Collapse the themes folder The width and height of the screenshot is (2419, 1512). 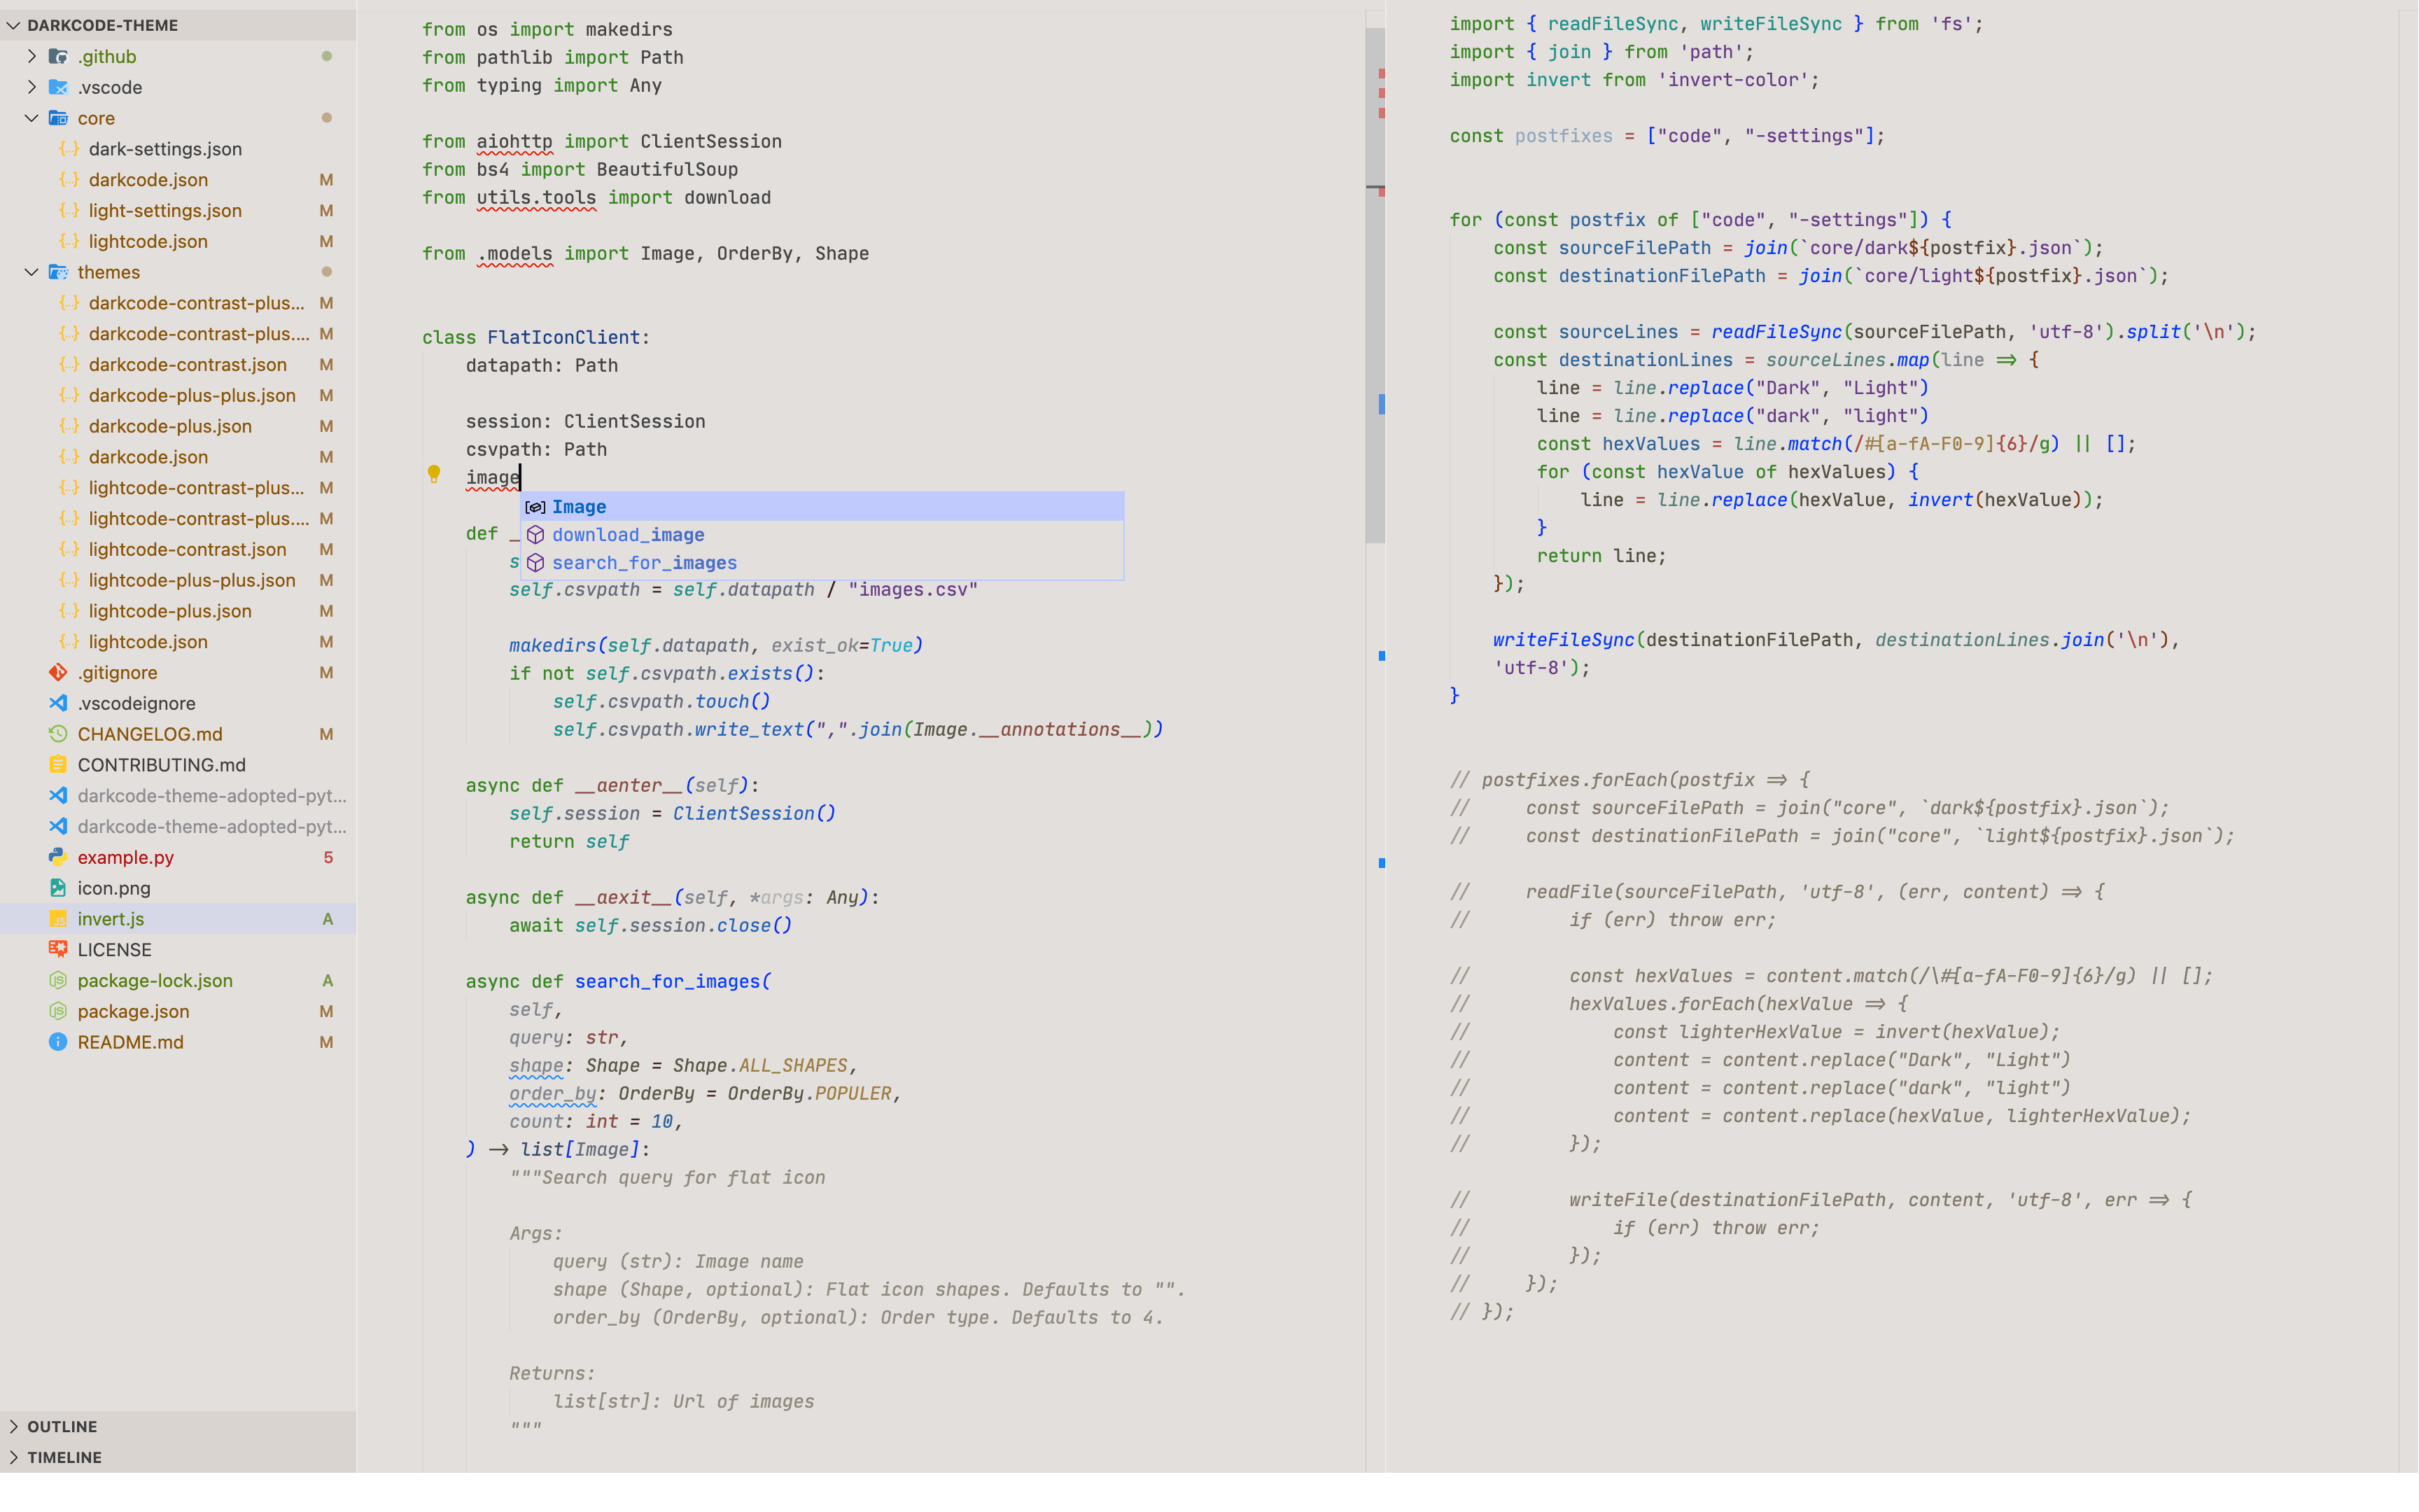(x=32, y=272)
